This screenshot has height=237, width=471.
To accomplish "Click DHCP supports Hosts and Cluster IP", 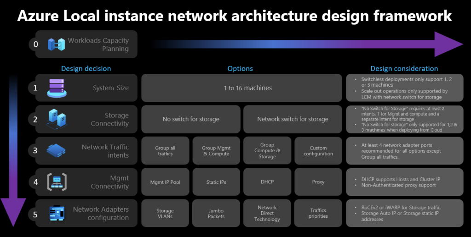I will pyautogui.click(x=401, y=179).
